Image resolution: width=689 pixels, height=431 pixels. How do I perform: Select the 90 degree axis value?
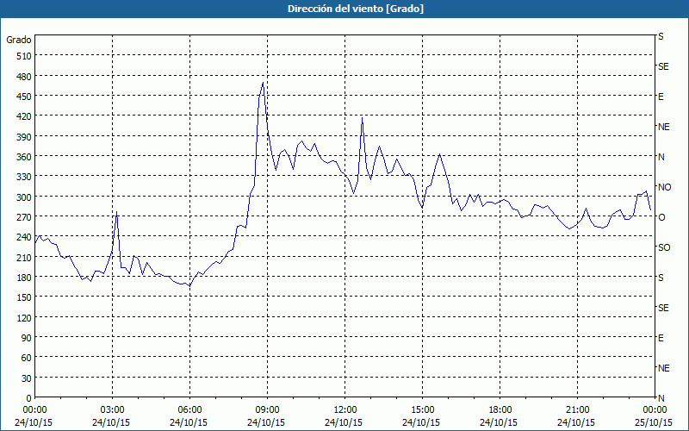coord(27,338)
